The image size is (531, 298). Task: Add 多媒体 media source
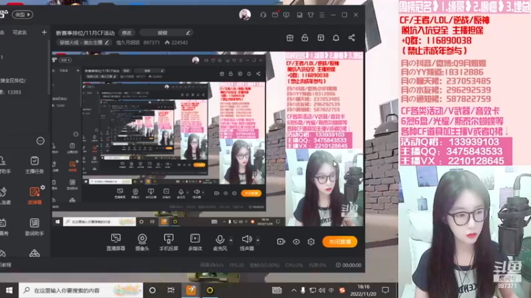(x=195, y=242)
